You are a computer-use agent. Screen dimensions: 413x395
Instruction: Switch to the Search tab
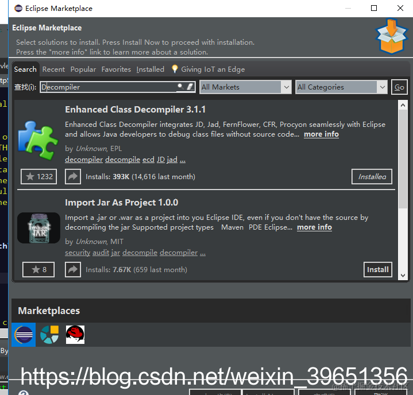click(25, 69)
